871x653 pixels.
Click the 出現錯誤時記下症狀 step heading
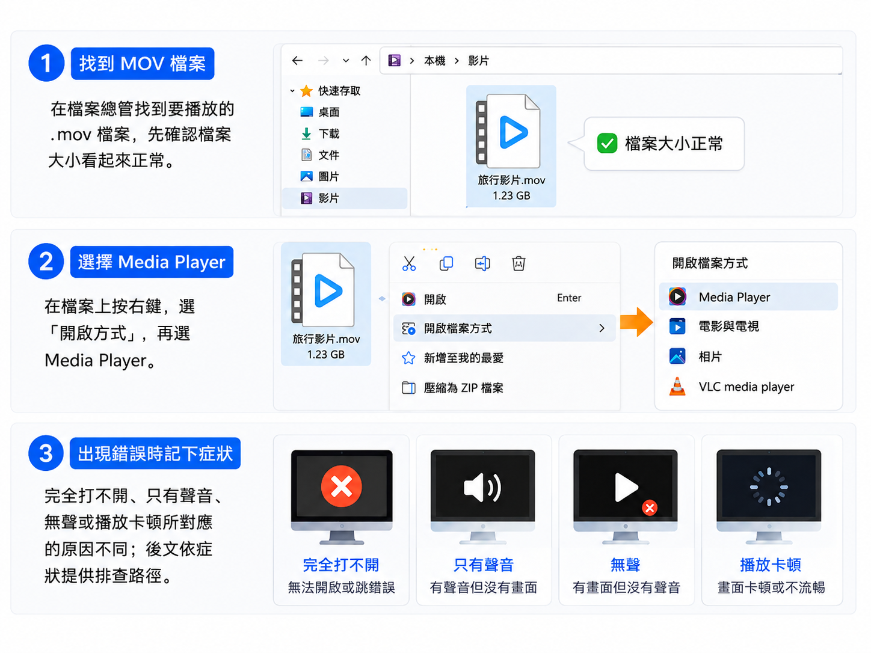click(x=155, y=453)
